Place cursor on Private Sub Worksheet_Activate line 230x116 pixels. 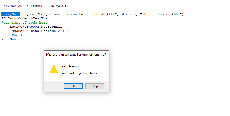[35, 6]
